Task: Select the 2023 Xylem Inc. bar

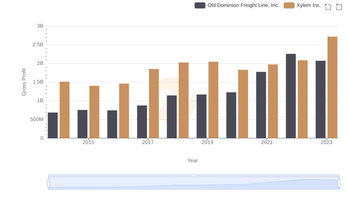Action: 332,87
